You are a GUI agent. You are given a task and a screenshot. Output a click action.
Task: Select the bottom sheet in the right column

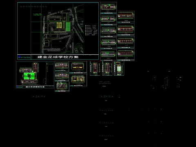[x=126, y=54]
